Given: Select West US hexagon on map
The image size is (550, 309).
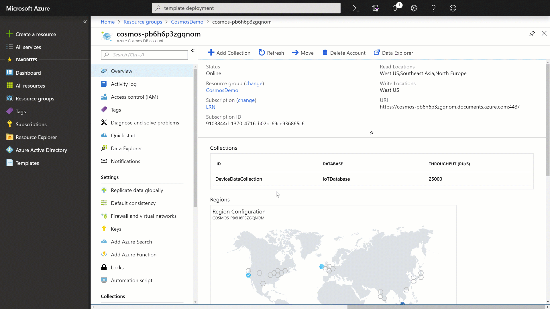Looking at the screenshot, I should point(248,275).
